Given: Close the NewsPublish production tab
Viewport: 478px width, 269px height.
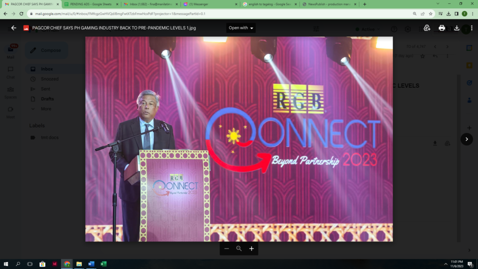Looking at the screenshot, I should pyautogui.click(x=355, y=4).
